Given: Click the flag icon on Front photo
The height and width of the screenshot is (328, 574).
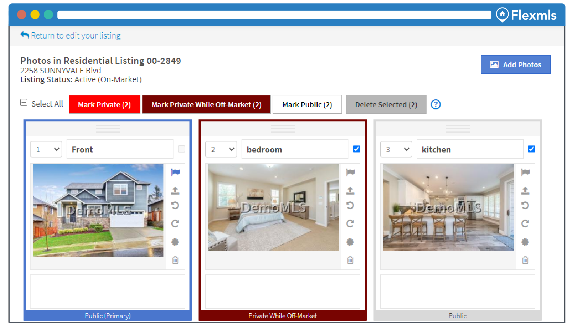Looking at the screenshot, I should point(175,172).
